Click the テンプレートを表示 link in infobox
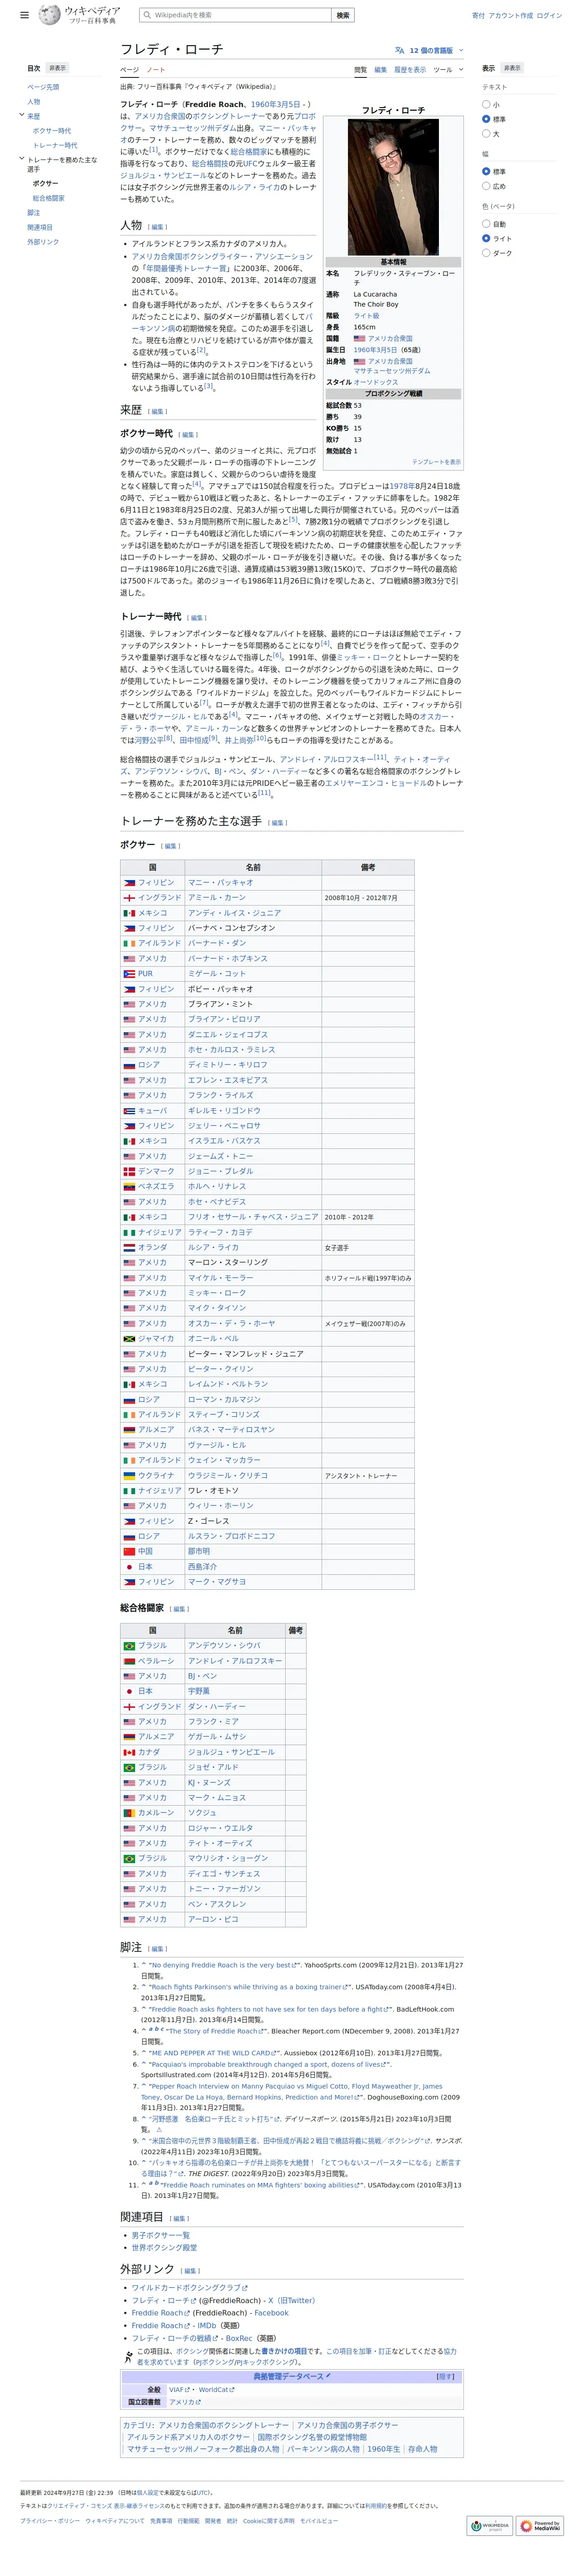584x2576 pixels. (x=436, y=462)
